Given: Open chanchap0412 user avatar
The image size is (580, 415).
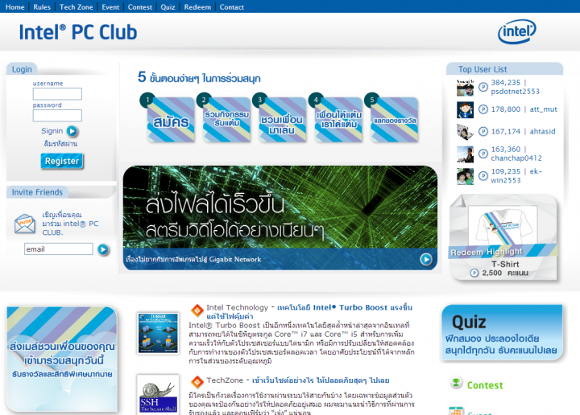Looking at the screenshot, I should coord(465,154).
